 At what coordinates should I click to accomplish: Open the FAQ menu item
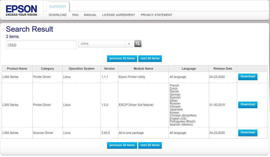click(x=75, y=15)
